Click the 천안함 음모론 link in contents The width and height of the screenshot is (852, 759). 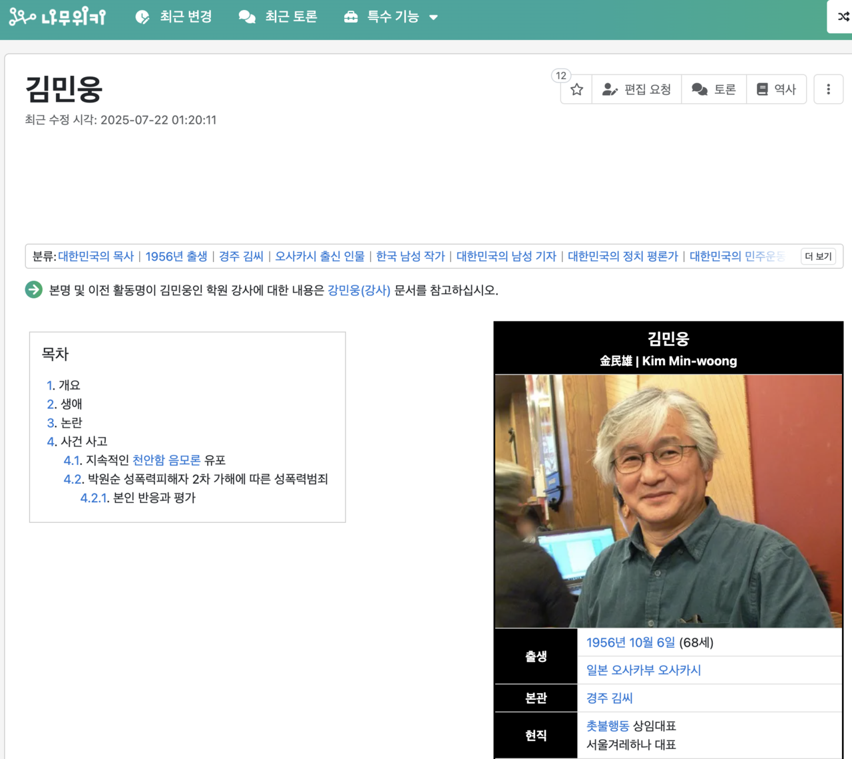click(165, 460)
